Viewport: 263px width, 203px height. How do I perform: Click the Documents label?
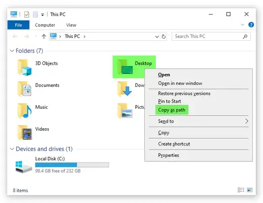(x=47, y=85)
